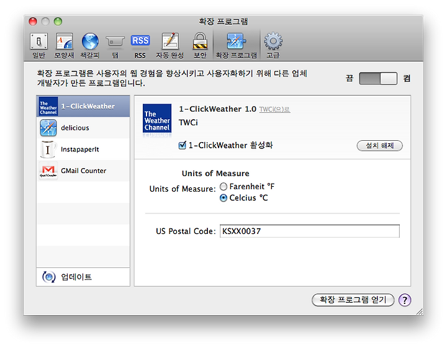The width and height of the screenshot is (447, 348).
Task: Select the 확장 프로그램 toolbar pane
Action: point(236,45)
